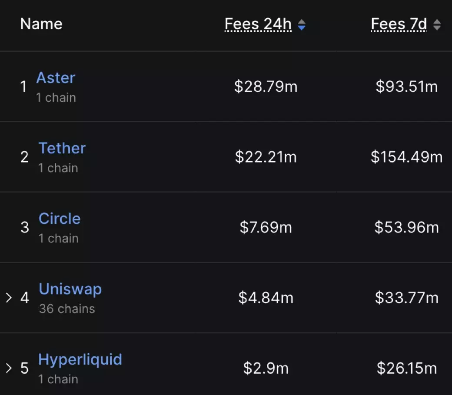
Task: Go to the Circle protocol page
Action: click(x=60, y=219)
